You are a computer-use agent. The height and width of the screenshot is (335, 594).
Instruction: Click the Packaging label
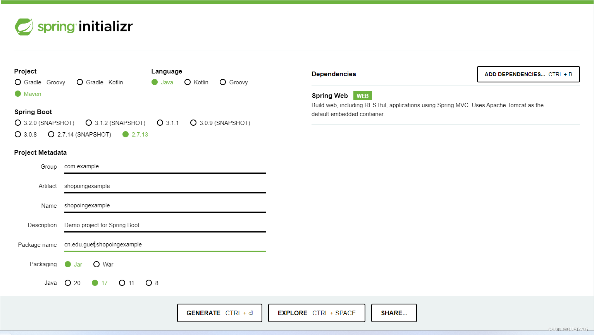click(43, 264)
